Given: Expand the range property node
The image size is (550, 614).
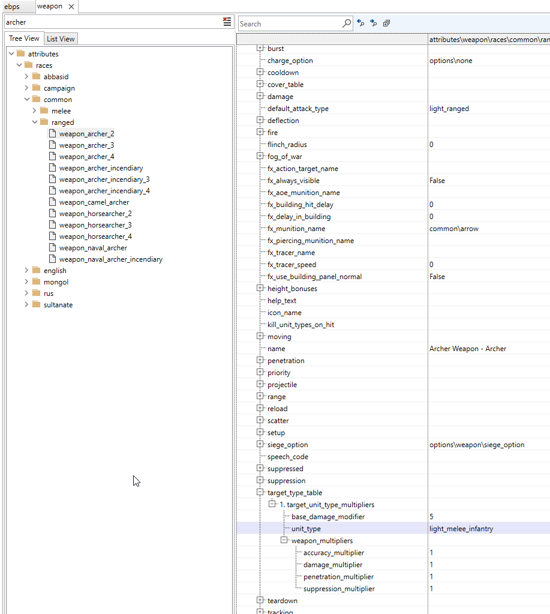Looking at the screenshot, I should click(260, 396).
